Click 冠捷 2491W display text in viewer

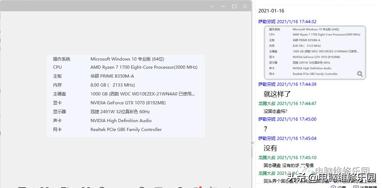pyautogui.click(x=120, y=112)
